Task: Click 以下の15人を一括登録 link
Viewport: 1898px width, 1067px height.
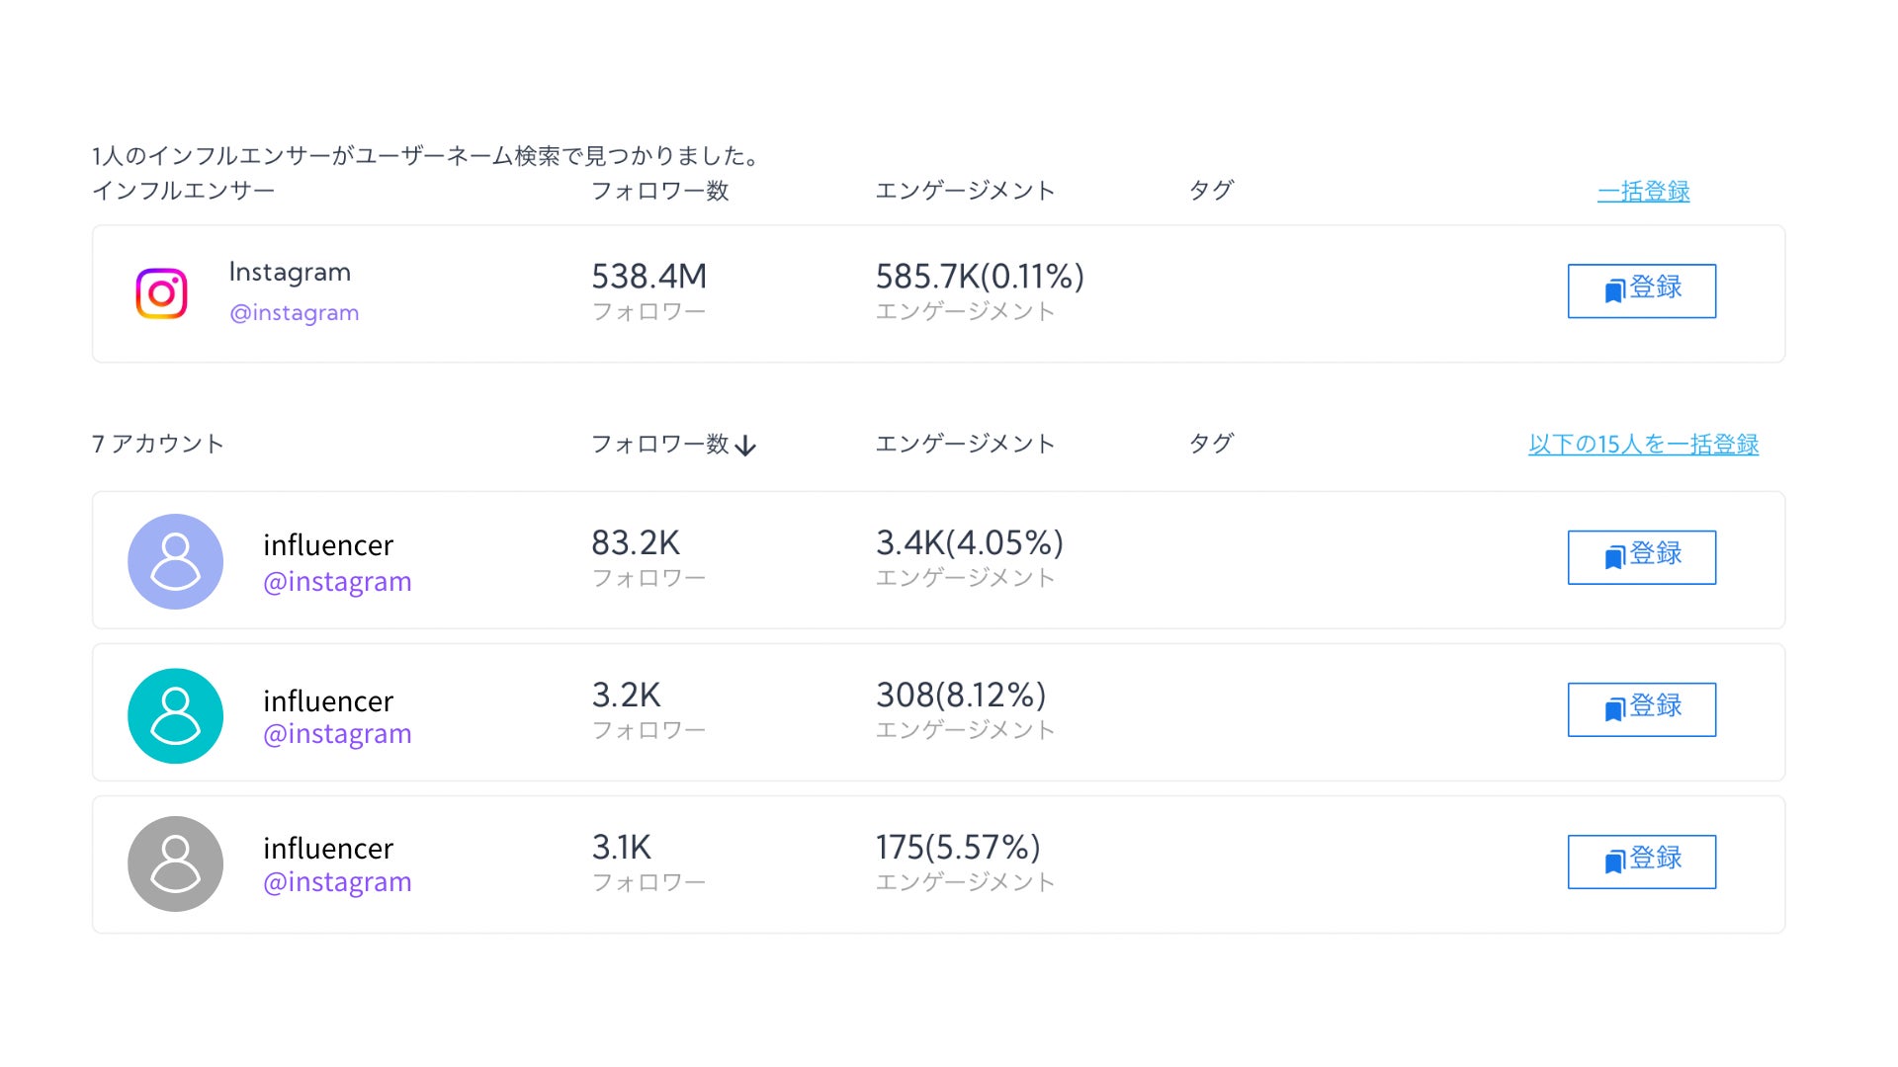Action: pos(1643,444)
